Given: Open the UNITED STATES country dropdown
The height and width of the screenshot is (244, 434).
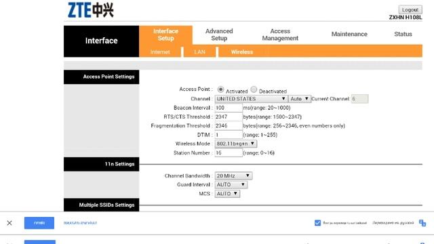Looking at the screenshot, I should [x=251, y=99].
